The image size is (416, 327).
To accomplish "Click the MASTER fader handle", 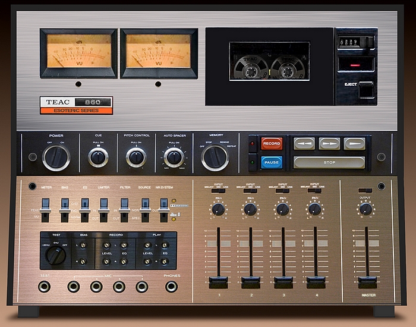I will (x=367, y=281).
